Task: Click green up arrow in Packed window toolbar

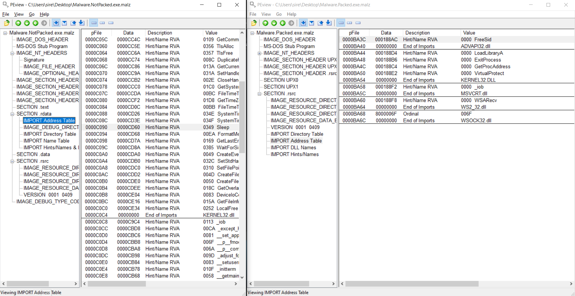Action: pos(265,23)
